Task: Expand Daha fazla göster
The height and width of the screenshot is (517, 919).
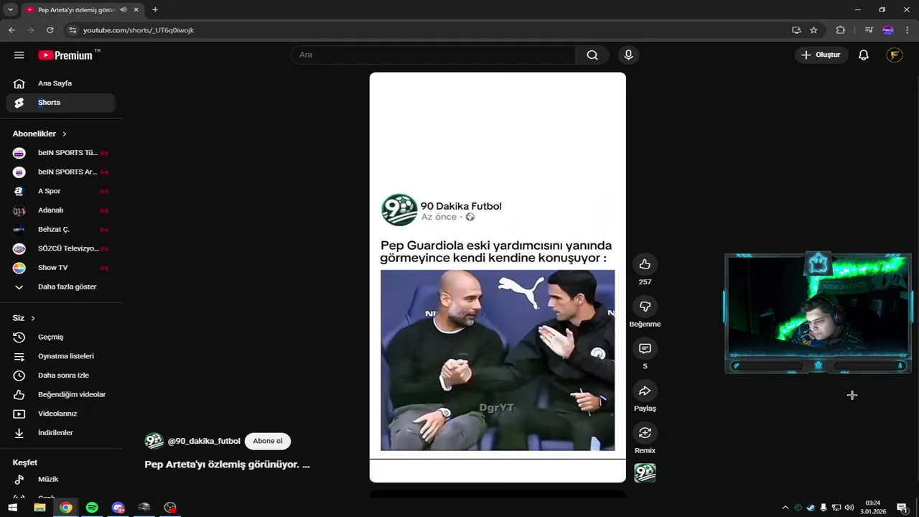Action: 60,287
